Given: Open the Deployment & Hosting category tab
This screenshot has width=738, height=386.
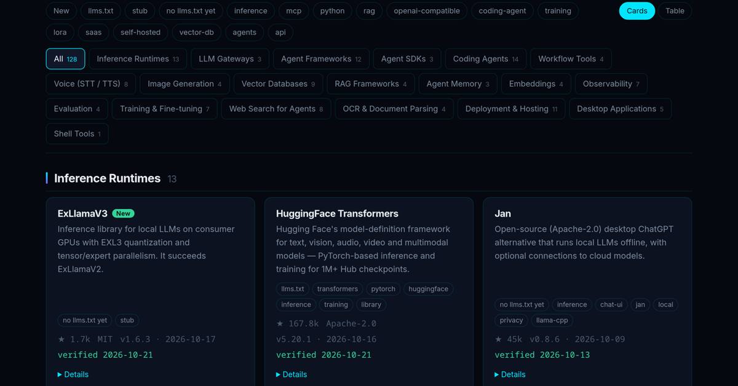Looking at the screenshot, I should pos(511,109).
